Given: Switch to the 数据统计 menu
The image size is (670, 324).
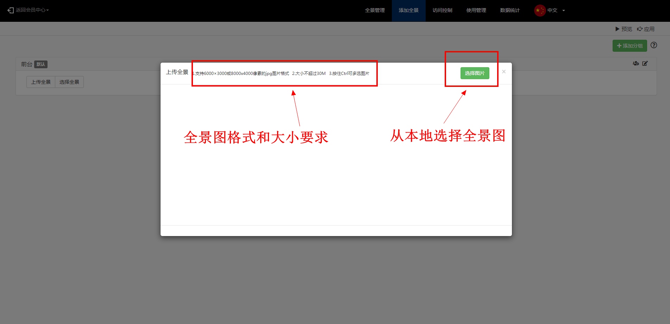Looking at the screenshot, I should [x=510, y=11].
